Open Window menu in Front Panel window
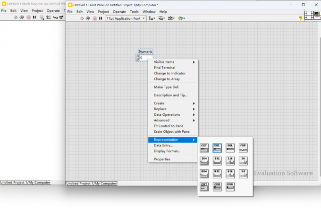This screenshot has height=208, width=321. 149,12
